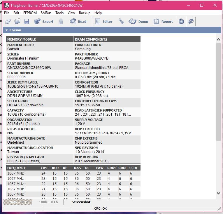This screenshot has height=214, width=223.
Task: Click the Read toolbar button
Action: pyautogui.click(x=78, y=22)
